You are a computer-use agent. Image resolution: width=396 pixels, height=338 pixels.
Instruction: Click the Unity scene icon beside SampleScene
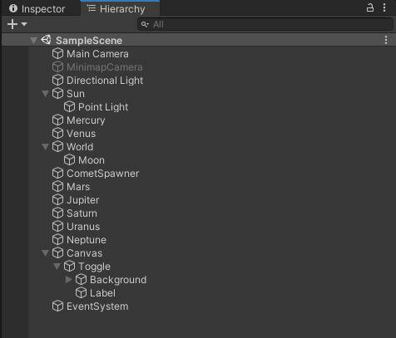tap(46, 40)
